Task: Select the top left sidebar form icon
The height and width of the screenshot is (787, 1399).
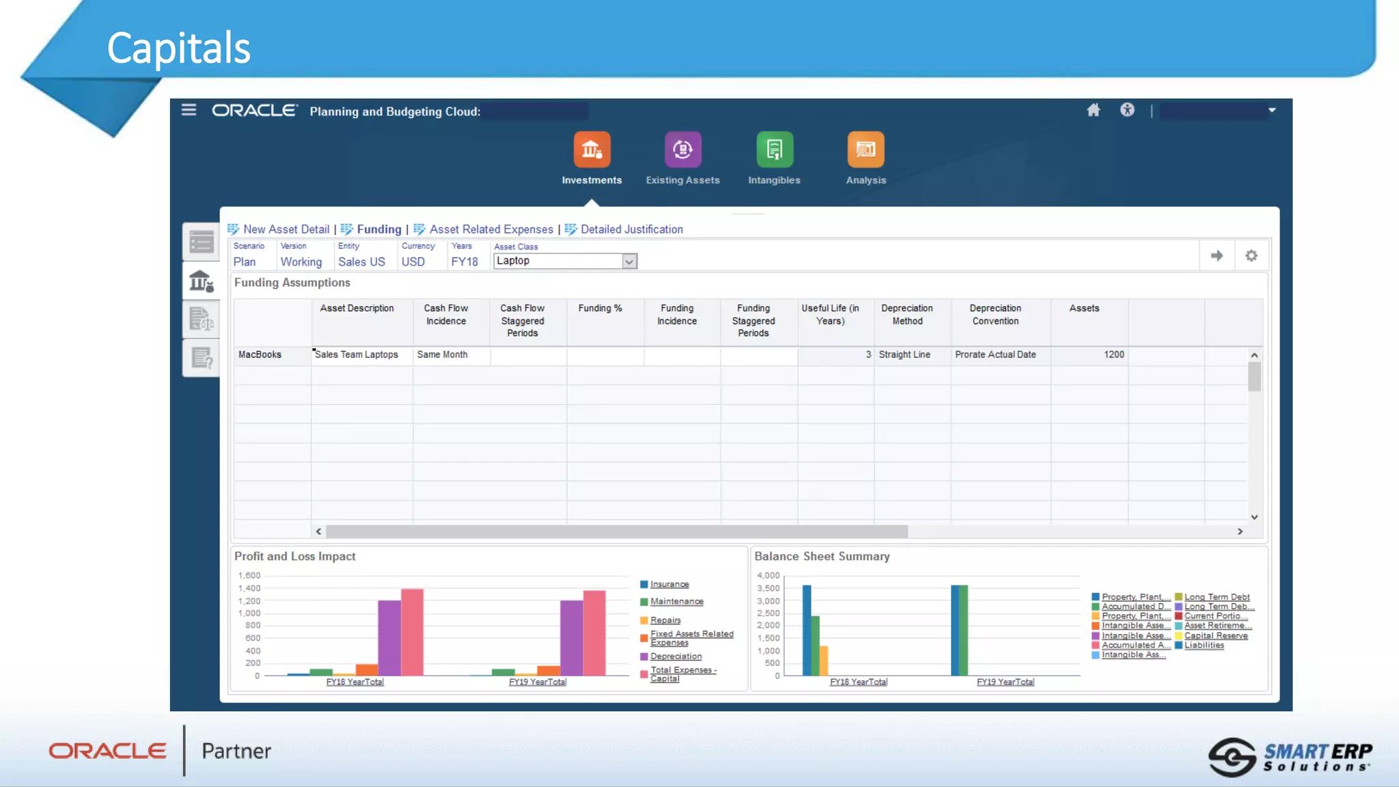Action: [202, 242]
